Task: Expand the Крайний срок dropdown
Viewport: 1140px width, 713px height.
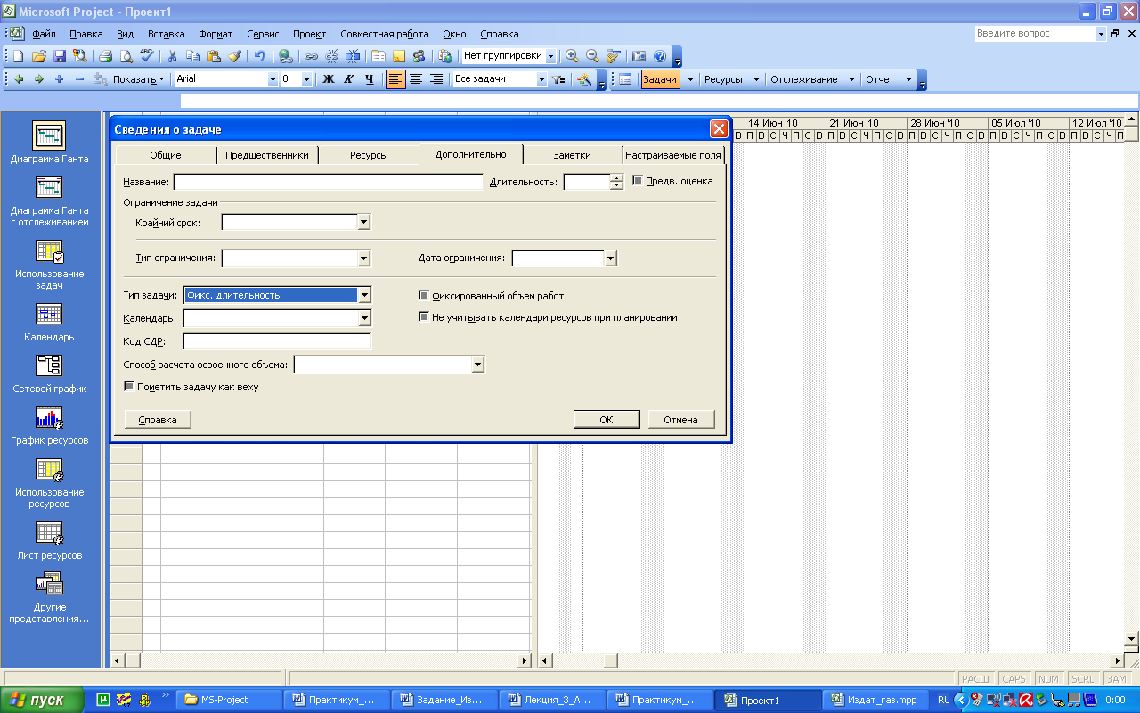Action: tap(363, 222)
